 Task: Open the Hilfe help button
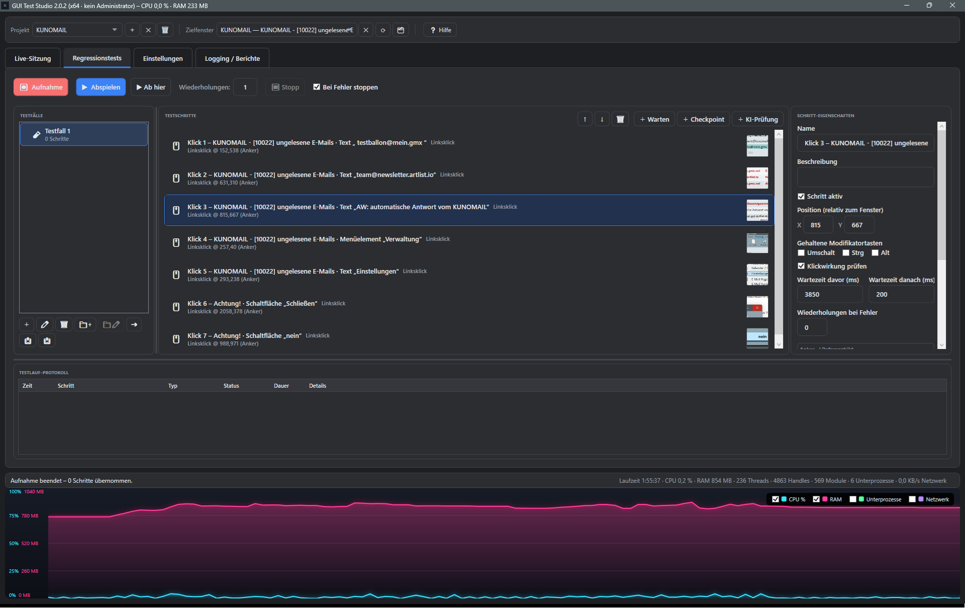click(440, 30)
